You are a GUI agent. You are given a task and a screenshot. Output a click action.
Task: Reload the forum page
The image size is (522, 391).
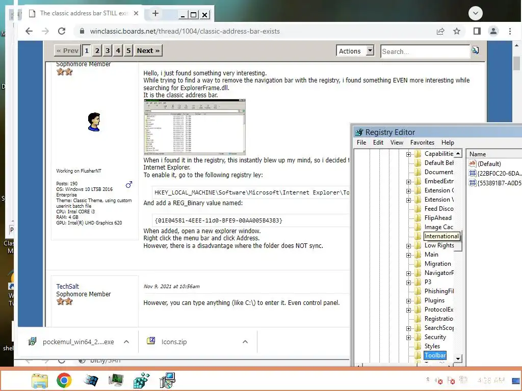point(62,31)
